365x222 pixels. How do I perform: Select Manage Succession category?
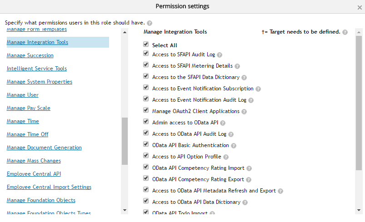(30, 55)
